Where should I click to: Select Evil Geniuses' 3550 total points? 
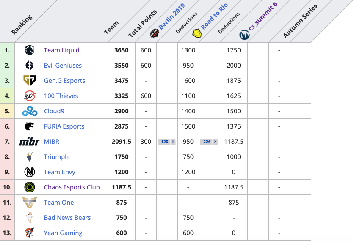tap(122, 66)
